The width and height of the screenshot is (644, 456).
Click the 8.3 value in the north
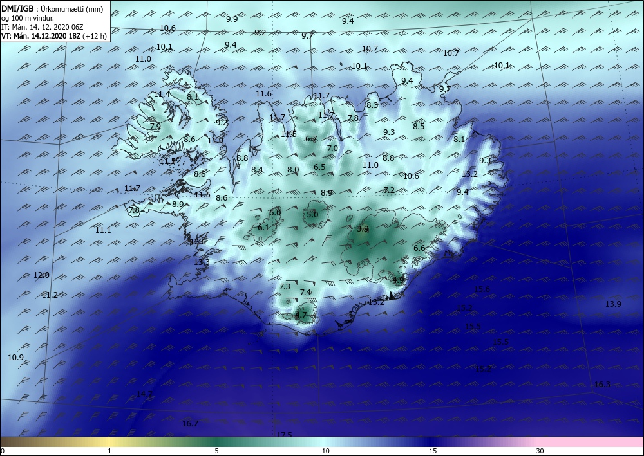tap(372, 105)
